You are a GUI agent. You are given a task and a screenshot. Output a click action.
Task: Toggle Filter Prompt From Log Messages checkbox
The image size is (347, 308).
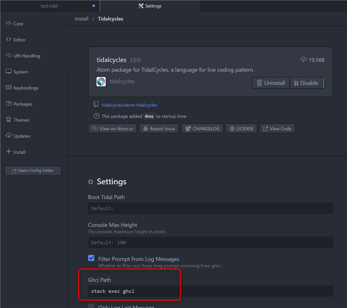pos(91,258)
